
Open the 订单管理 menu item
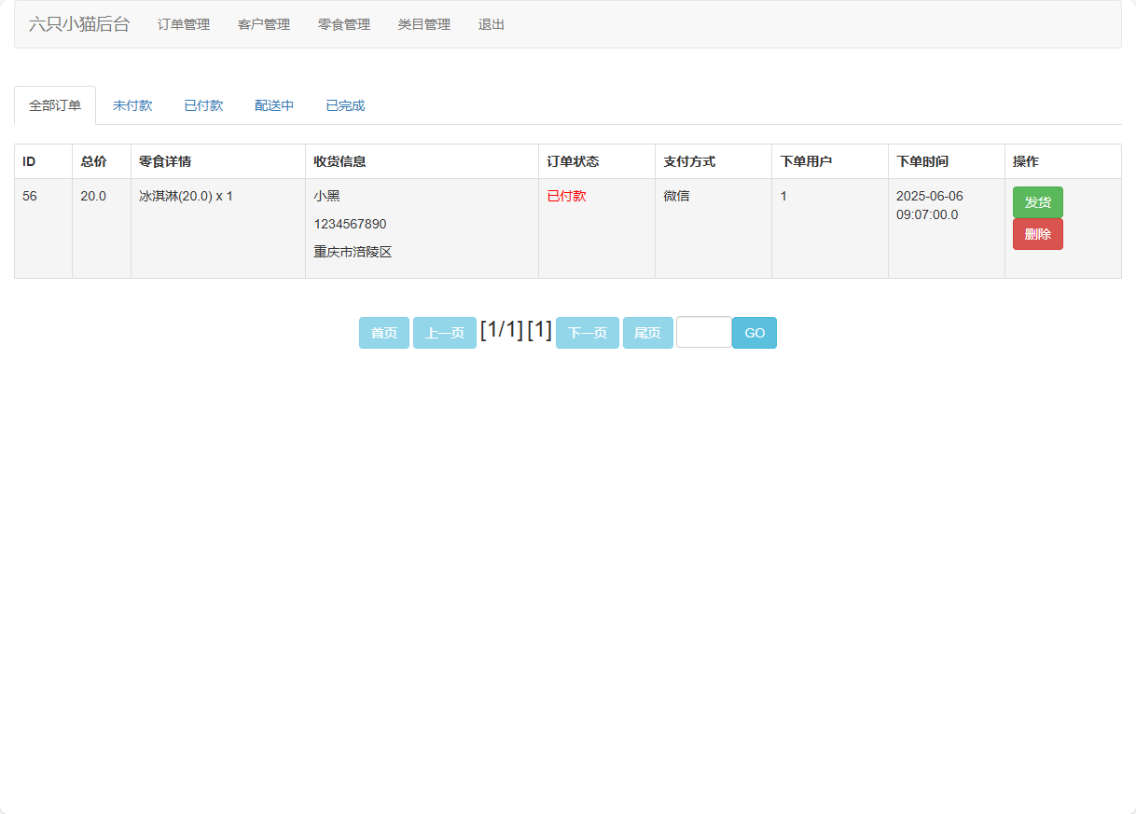click(x=183, y=25)
